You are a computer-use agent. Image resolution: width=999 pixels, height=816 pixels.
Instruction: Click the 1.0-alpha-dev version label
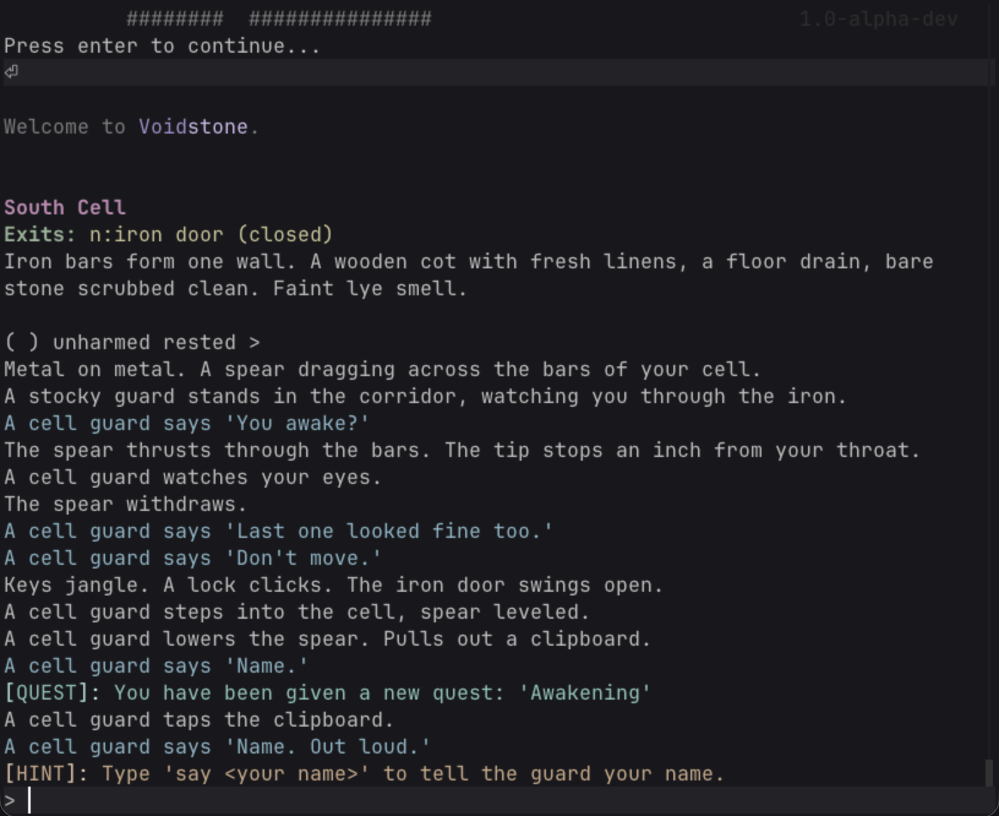[x=878, y=20]
